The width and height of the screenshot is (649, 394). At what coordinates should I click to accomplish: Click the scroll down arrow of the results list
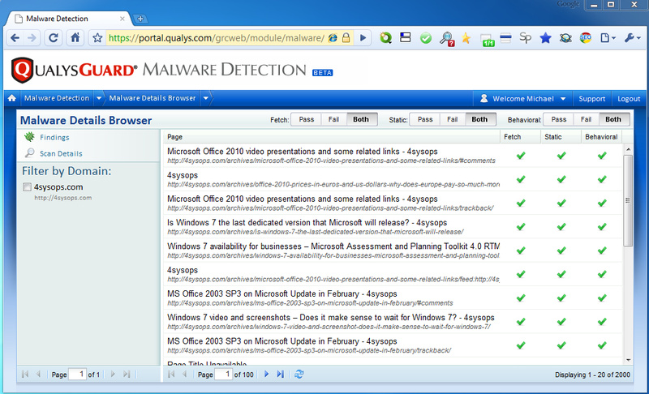(x=628, y=360)
